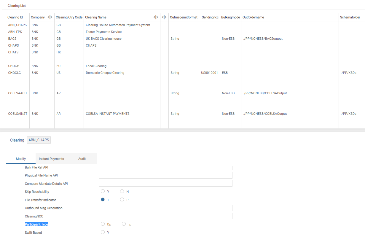Focus the Outbound Msg Generation field

coord(165,208)
